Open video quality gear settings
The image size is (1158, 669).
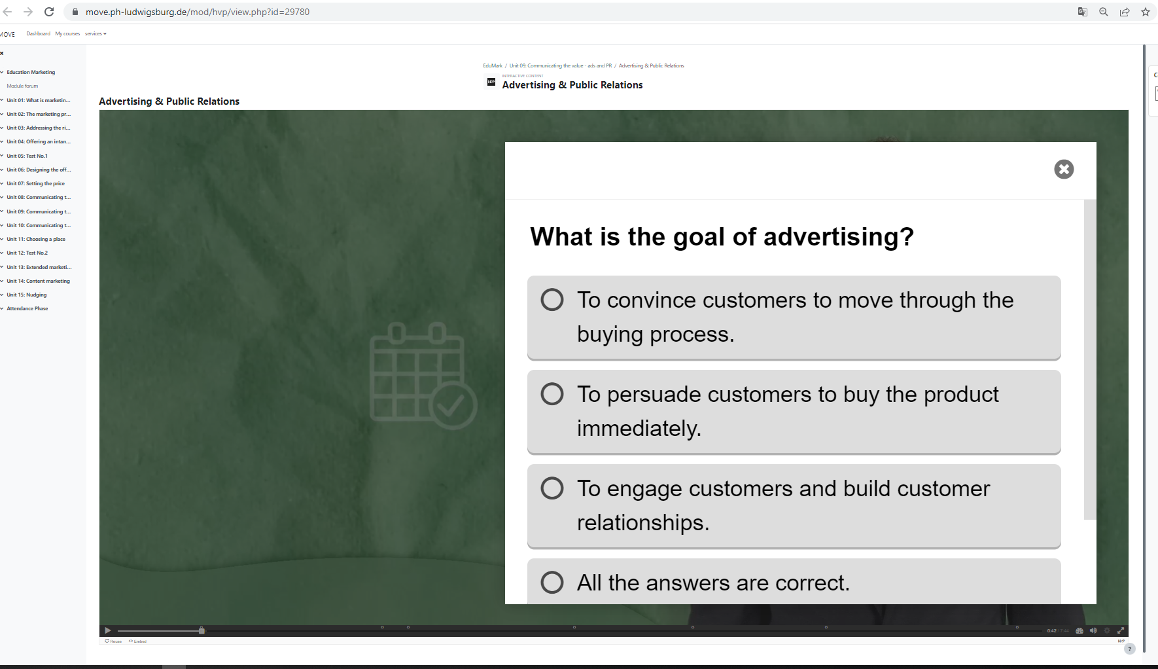point(1107,631)
